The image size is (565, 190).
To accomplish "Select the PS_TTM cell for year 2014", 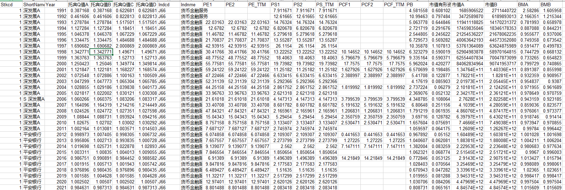I will pos(327,146).
